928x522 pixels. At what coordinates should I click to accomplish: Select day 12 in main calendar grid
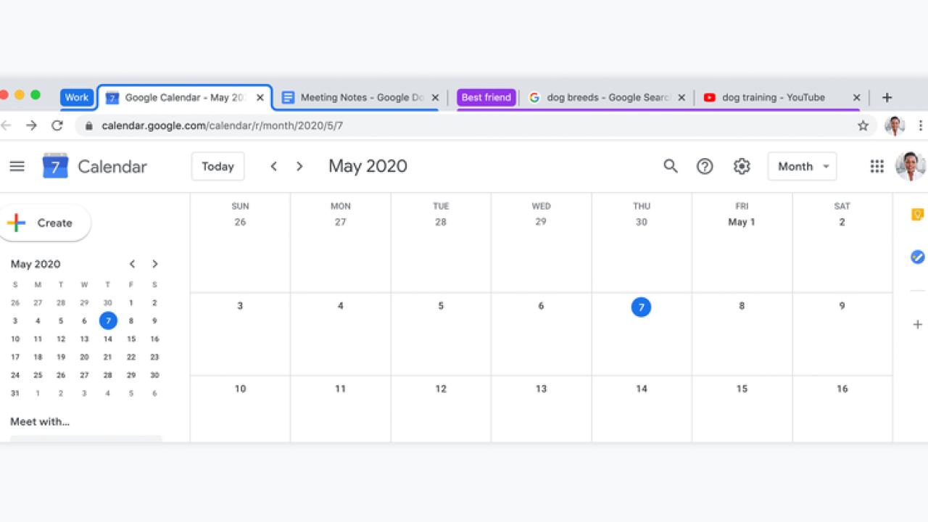pyautogui.click(x=441, y=389)
